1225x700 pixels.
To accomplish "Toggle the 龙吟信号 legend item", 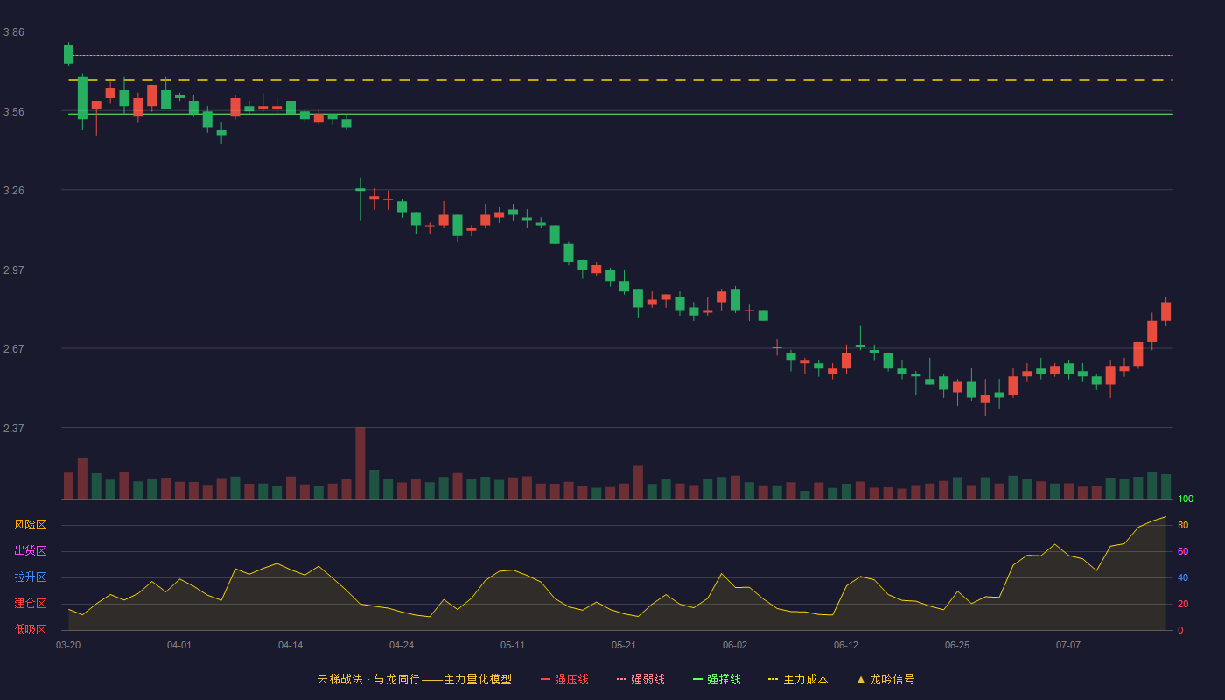I will pyautogui.click(x=885, y=679).
